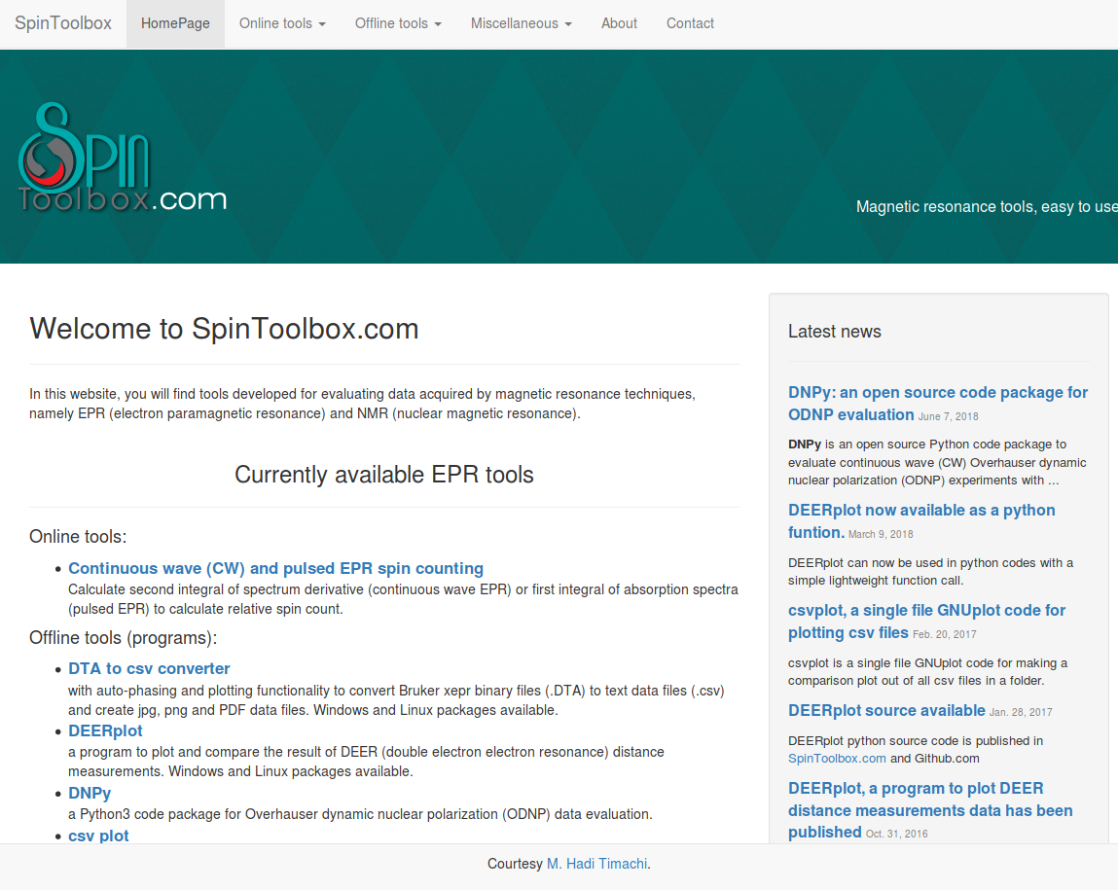Viewport: 1118px width, 890px height.
Task: Click the Python3 ODNP data evaluation description
Action: point(361,814)
